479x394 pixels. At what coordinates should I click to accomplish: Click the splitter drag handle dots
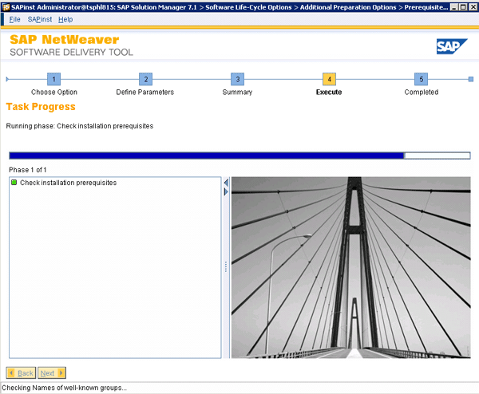[x=226, y=266]
